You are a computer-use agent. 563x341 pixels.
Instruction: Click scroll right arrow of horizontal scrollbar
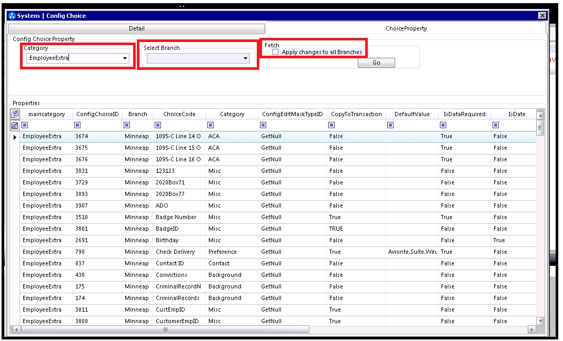[x=532, y=329]
